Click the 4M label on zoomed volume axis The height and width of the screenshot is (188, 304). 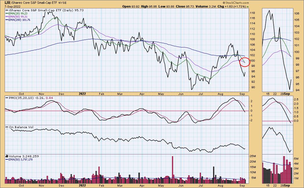(296, 164)
